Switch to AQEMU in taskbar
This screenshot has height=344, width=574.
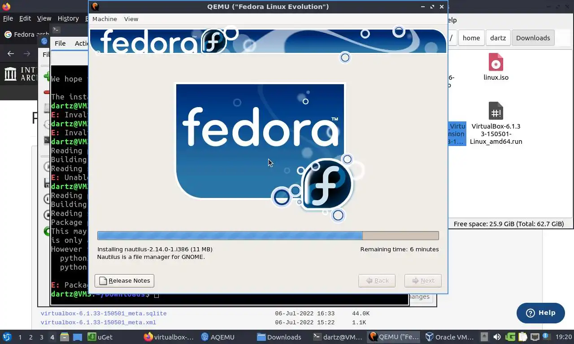point(218,337)
